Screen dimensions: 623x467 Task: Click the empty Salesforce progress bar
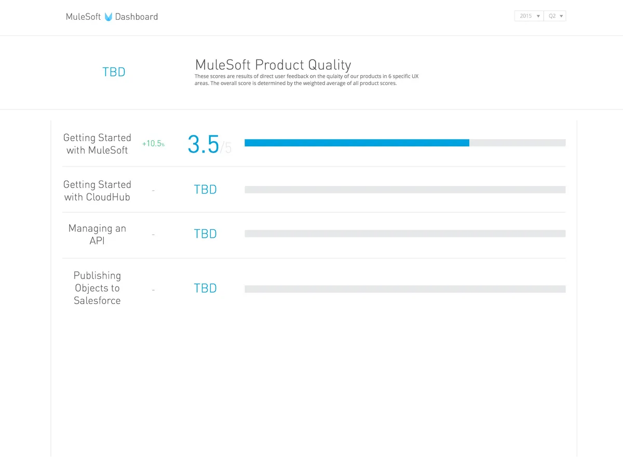(x=405, y=289)
